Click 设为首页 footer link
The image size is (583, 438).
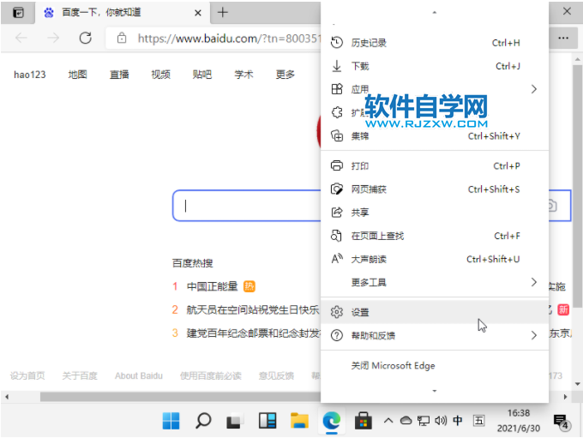(x=27, y=376)
